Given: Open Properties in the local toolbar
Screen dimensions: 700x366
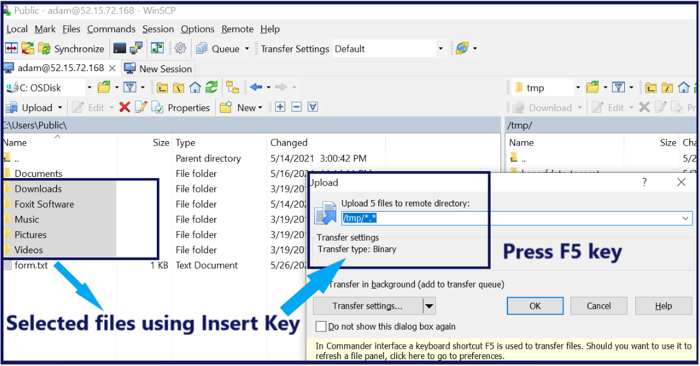Looking at the screenshot, I should click(180, 108).
